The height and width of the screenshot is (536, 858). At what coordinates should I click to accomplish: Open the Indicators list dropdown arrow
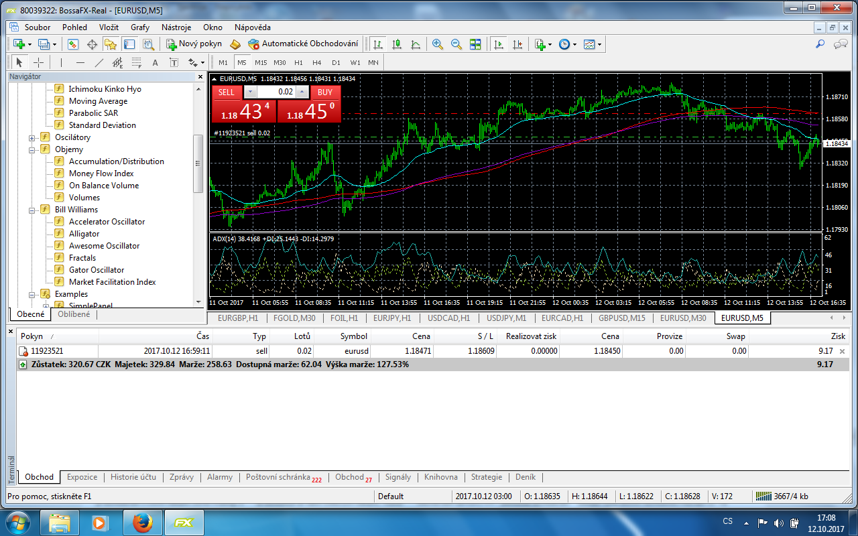coord(550,45)
